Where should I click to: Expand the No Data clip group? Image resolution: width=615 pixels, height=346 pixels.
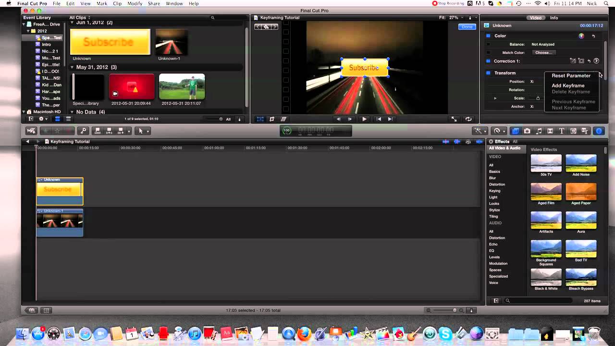click(x=72, y=112)
